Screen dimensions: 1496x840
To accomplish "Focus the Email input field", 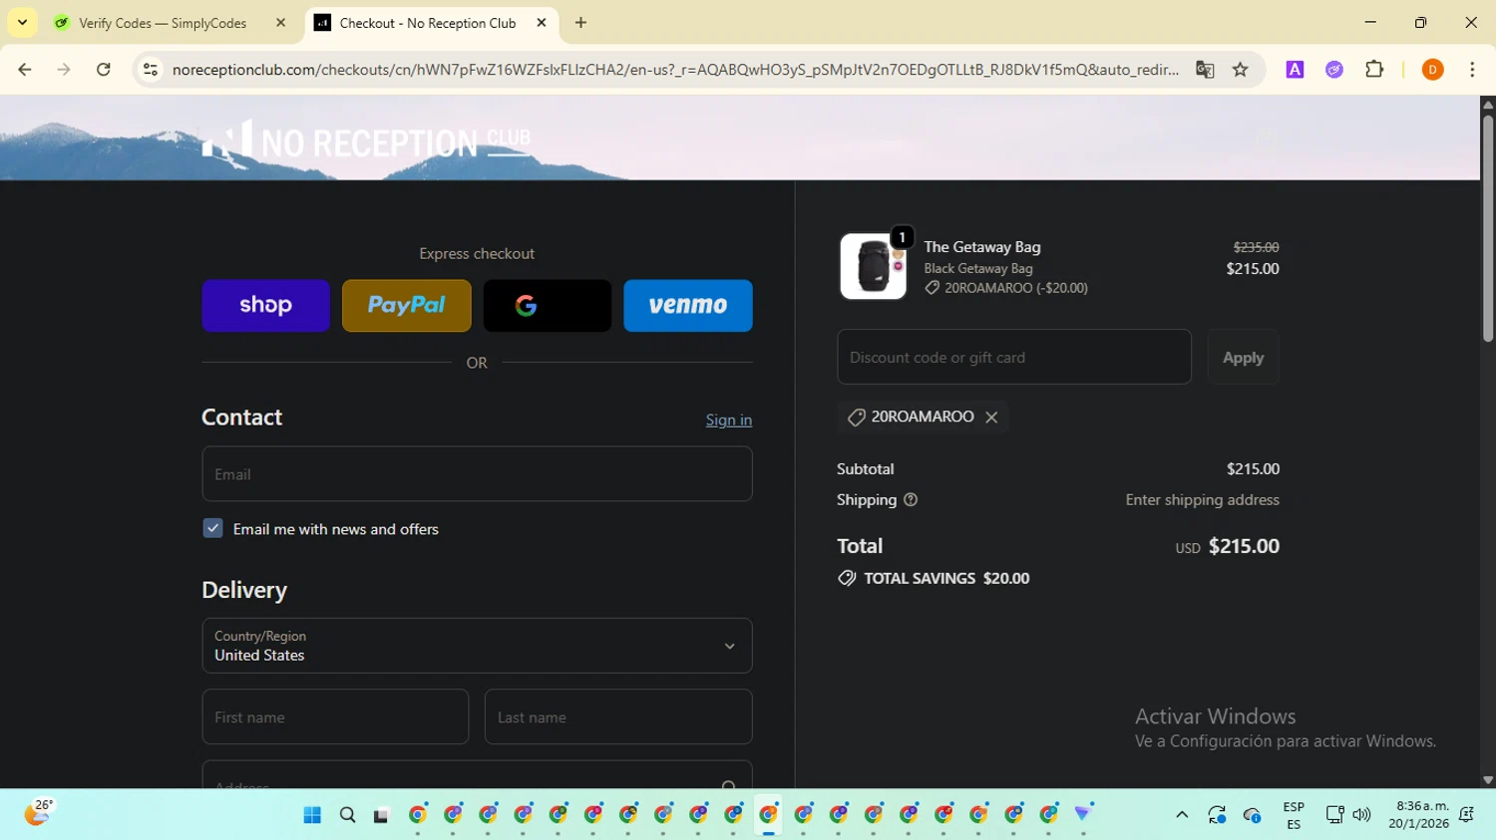I will click(477, 474).
